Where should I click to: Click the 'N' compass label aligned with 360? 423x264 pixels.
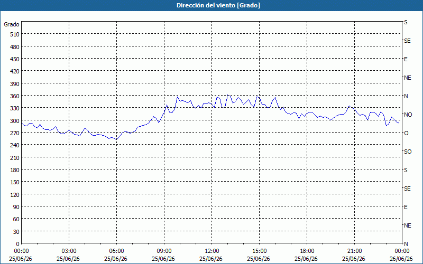coord(406,96)
